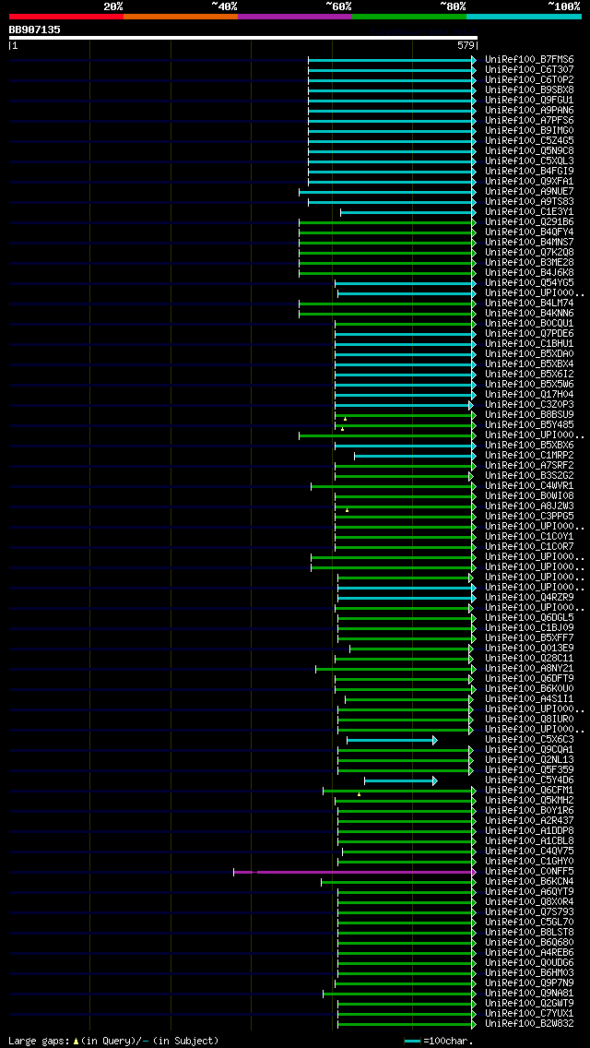The width and height of the screenshot is (590, 1048).
Task: Click the green alignment bar for Q9NA81
Action: (x=399, y=994)
